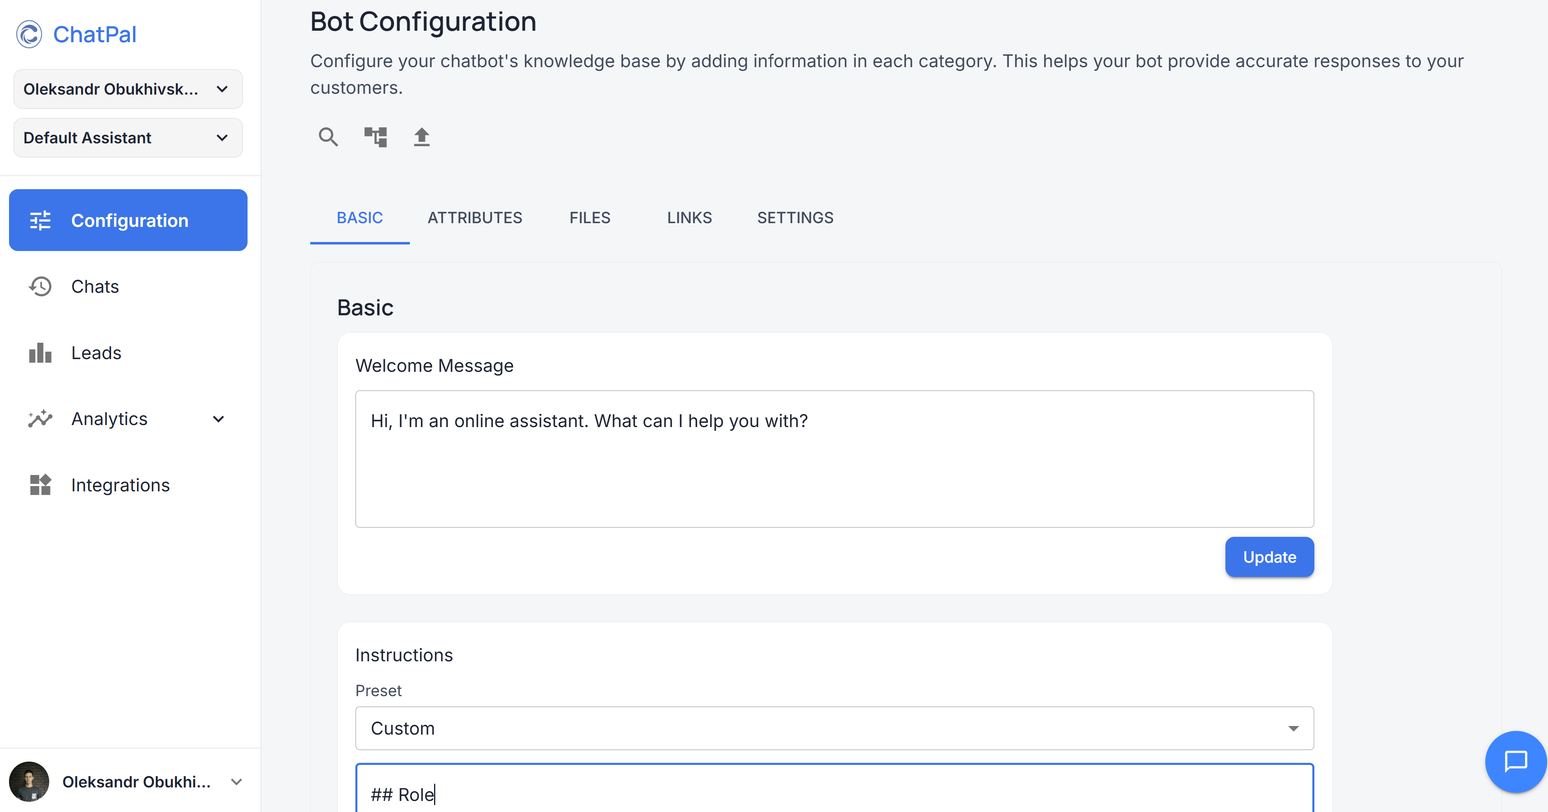This screenshot has height=812, width=1548.
Task: Click the ChatPal logo icon
Action: pos(29,34)
